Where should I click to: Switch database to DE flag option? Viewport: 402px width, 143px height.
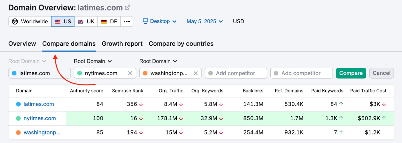(109, 22)
